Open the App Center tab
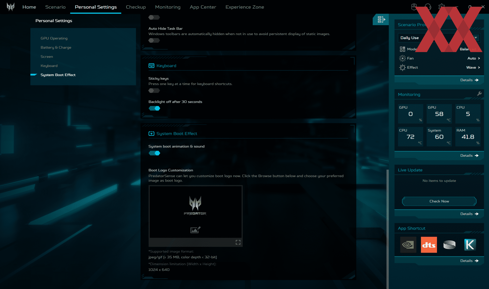 203,7
